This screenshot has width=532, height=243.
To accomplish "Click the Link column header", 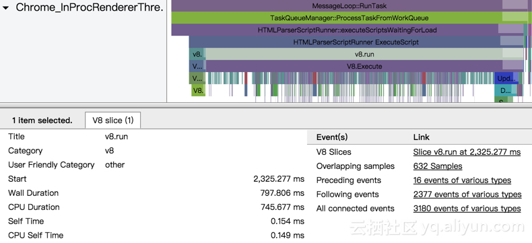I will click(422, 137).
